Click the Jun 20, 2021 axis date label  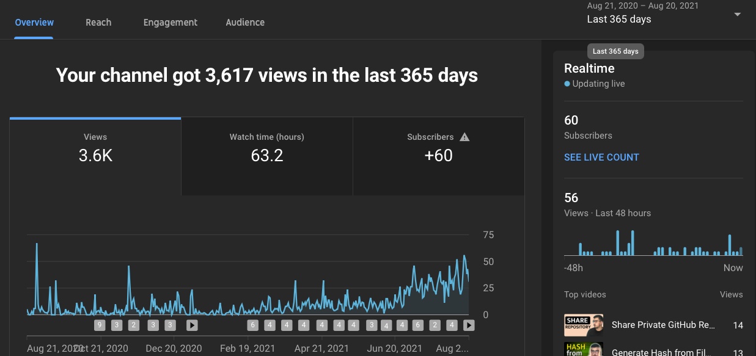(x=394, y=348)
